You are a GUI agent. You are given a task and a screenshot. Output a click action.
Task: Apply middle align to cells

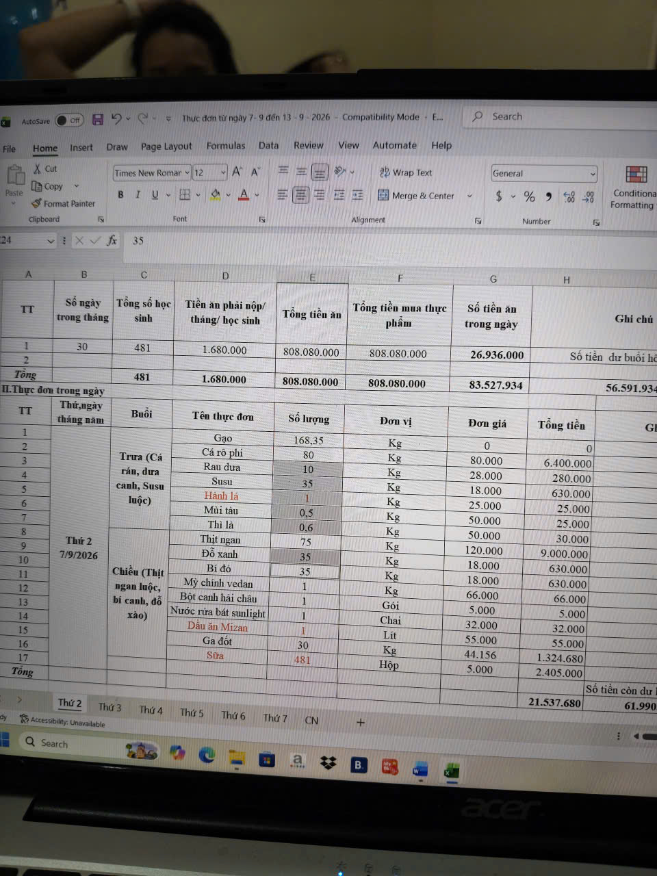[301, 171]
